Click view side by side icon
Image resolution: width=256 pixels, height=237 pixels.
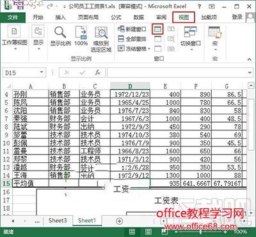171,29
